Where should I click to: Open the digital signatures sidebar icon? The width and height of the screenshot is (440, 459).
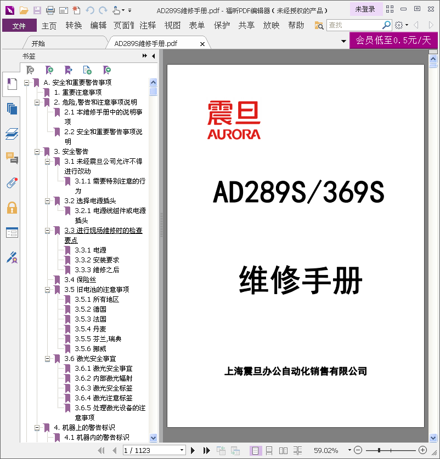[x=12, y=257]
